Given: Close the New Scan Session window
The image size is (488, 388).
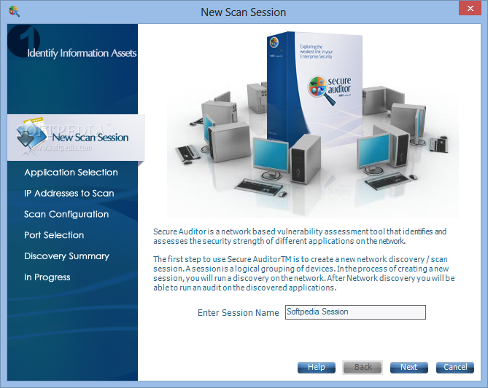Looking at the screenshot, I should 470,9.
